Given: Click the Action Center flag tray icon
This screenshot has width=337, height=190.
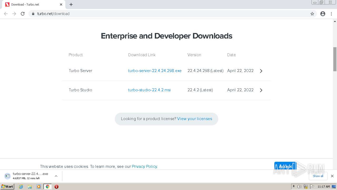Looking at the screenshot, I should 312,187.
